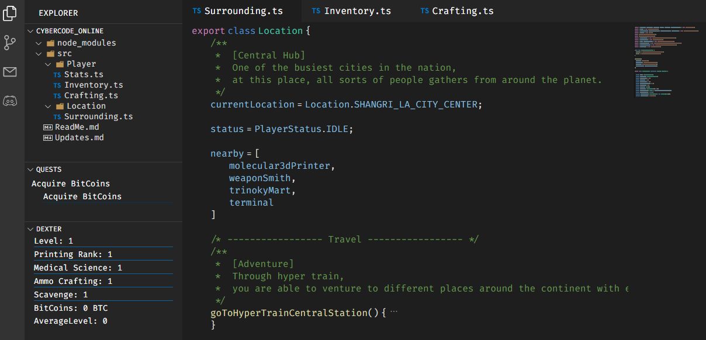
Task: Open Surrounding.ts in the file tree
Action: pos(98,117)
